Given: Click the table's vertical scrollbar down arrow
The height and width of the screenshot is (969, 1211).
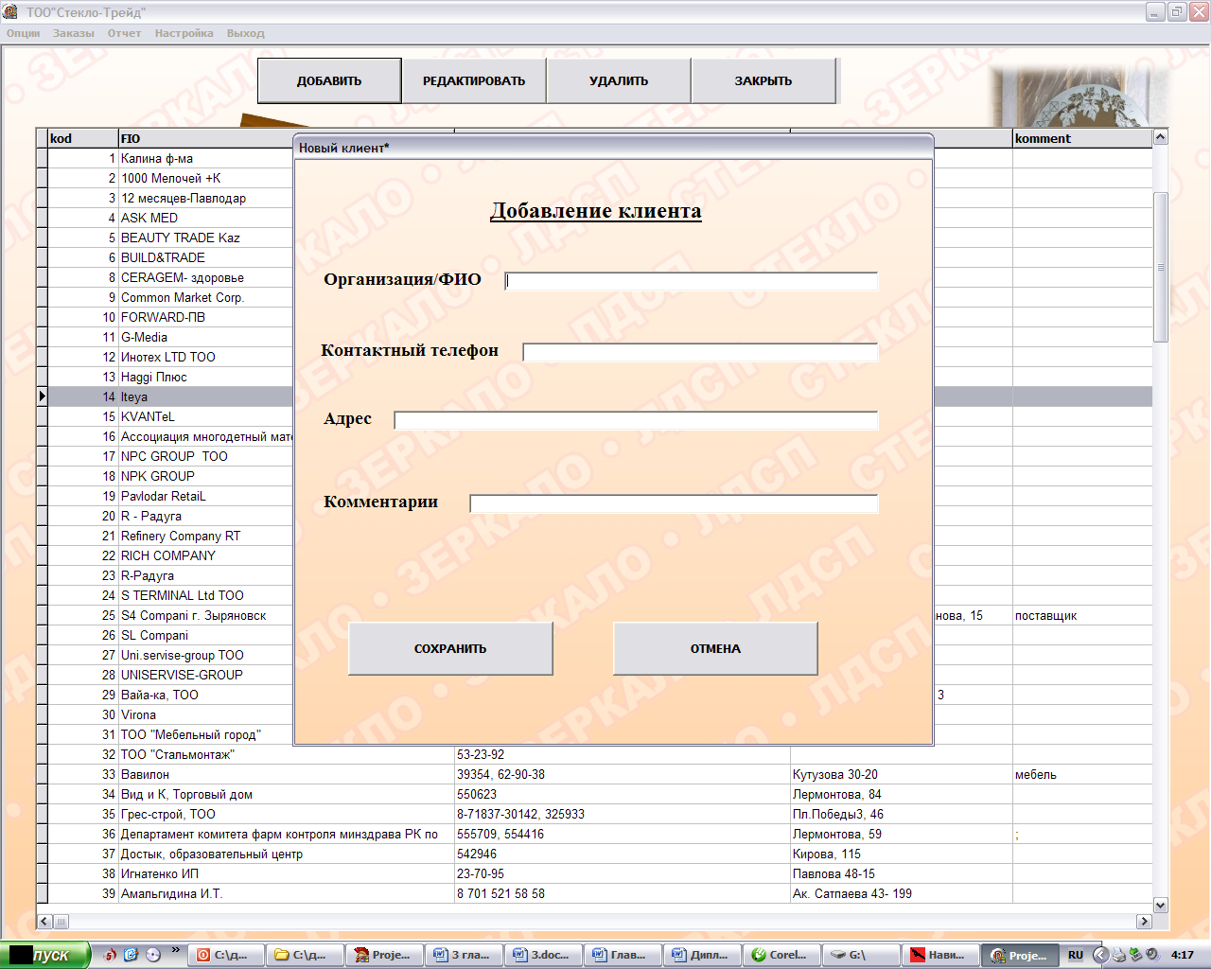Looking at the screenshot, I should coord(1161,905).
